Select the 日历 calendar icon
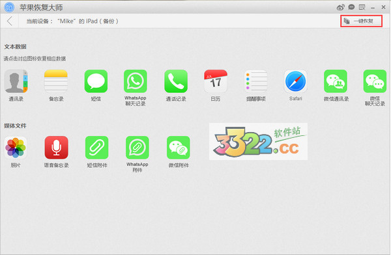Viewport: 391px width, 255px height. (216, 81)
